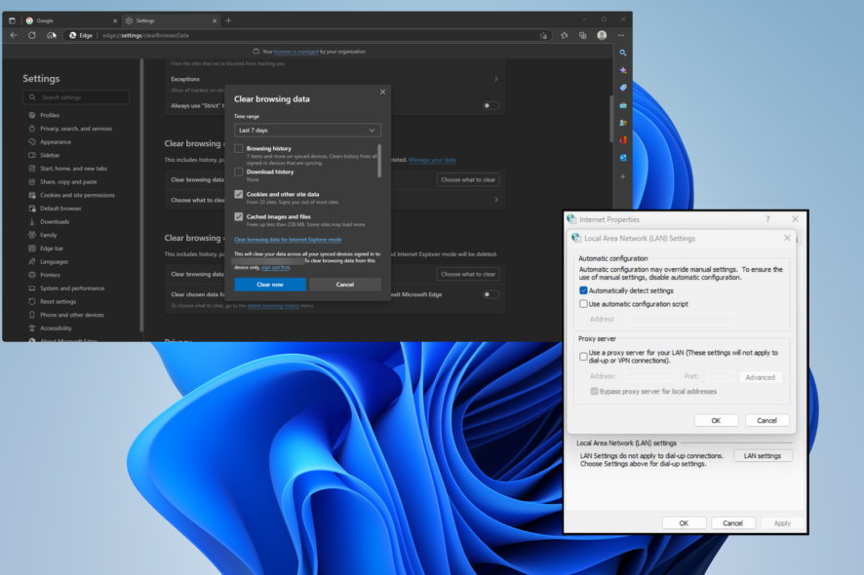Uncheck Cookies and other site data

click(239, 194)
